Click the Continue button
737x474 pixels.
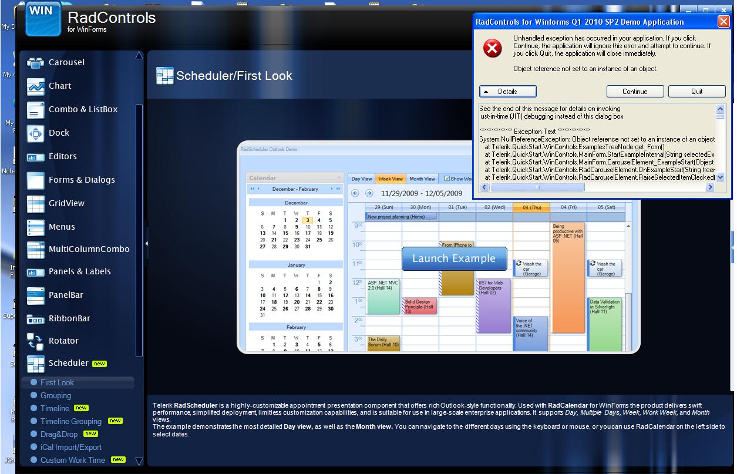point(635,92)
